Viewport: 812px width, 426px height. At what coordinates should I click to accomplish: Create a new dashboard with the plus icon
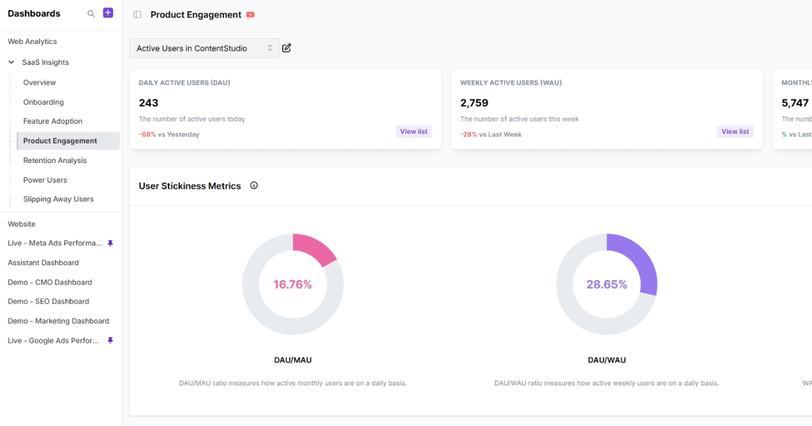coord(108,12)
